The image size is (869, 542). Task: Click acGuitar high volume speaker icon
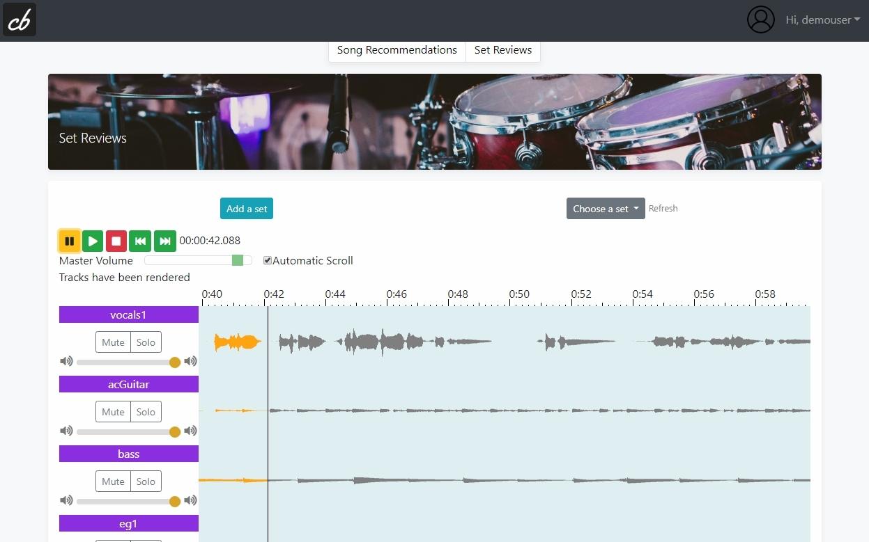pyautogui.click(x=190, y=431)
